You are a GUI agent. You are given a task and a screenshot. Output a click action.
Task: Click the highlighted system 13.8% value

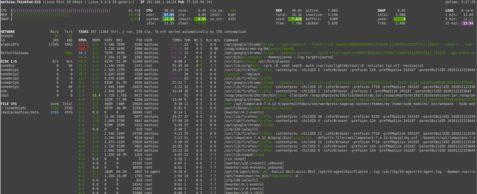(168, 19)
